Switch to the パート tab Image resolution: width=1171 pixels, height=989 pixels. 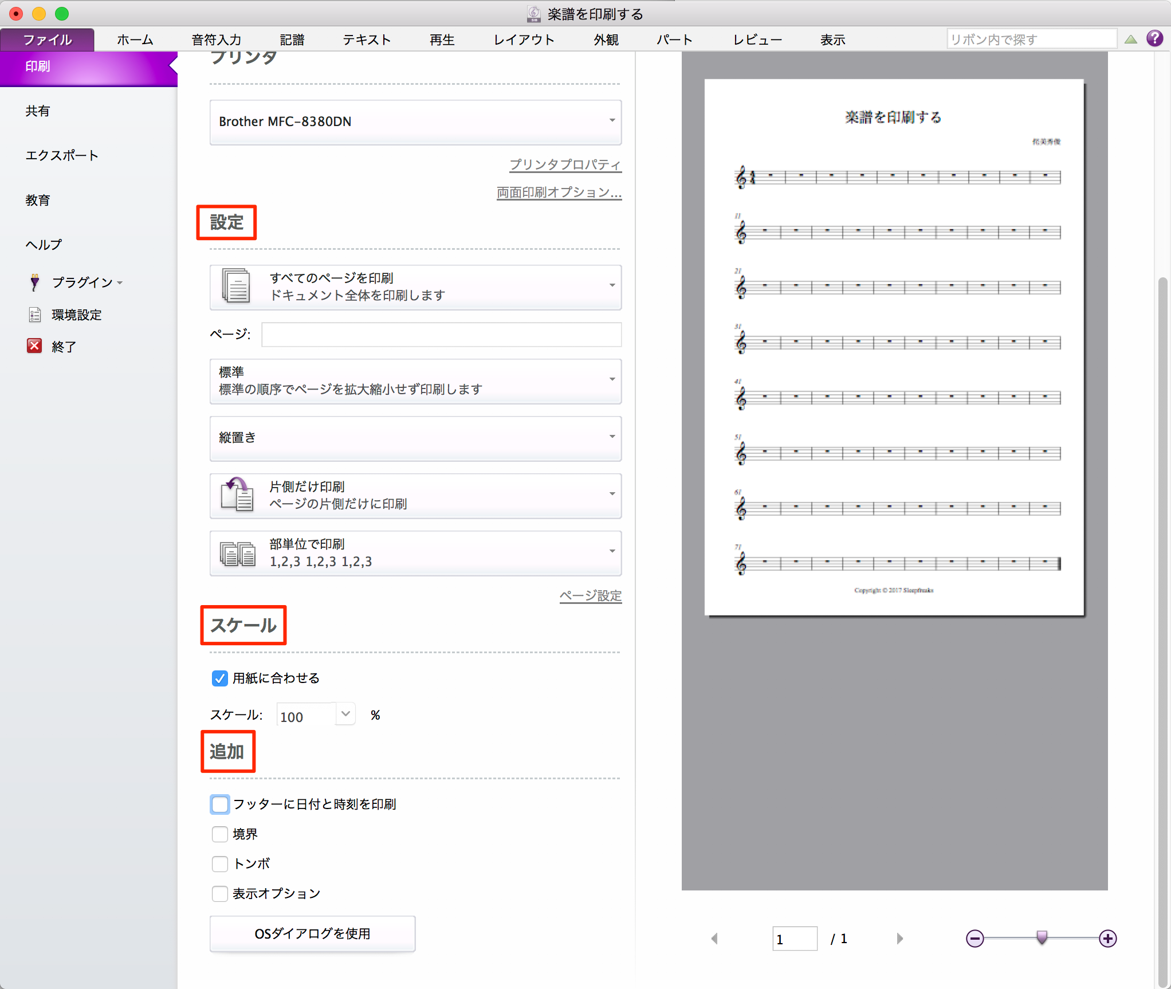tap(675, 40)
